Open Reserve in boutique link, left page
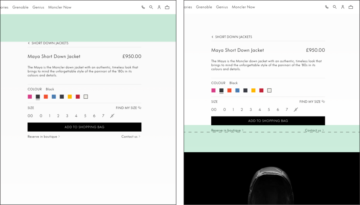This screenshot has height=205, width=360. point(44,137)
